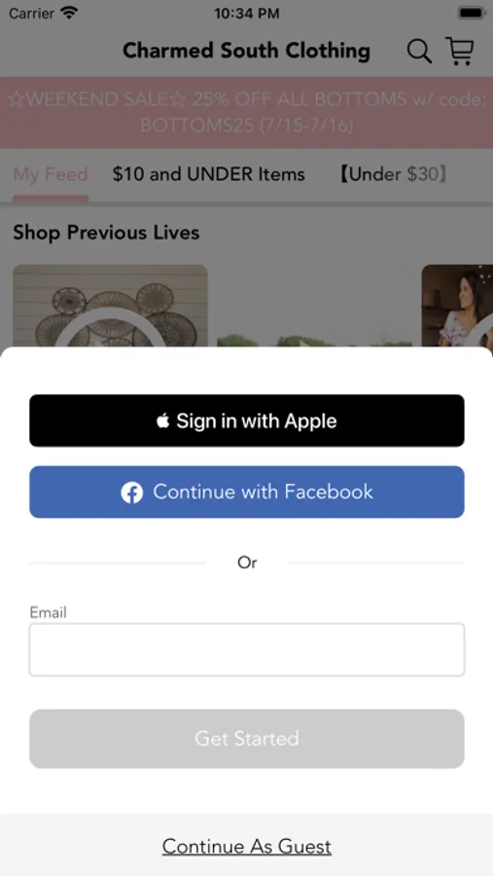The width and height of the screenshot is (493, 876).
Task: Open the shopping cart icon
Action: (460, 51)
